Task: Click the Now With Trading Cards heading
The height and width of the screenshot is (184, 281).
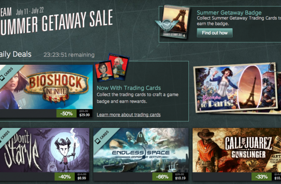Action: tap(129, 88)
